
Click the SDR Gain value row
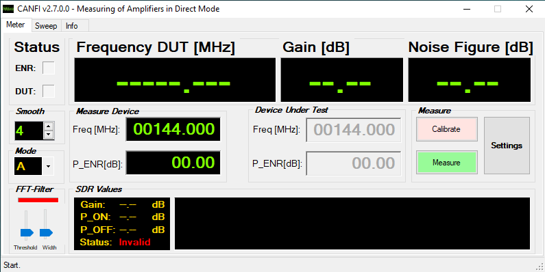[x=122, y=205]
